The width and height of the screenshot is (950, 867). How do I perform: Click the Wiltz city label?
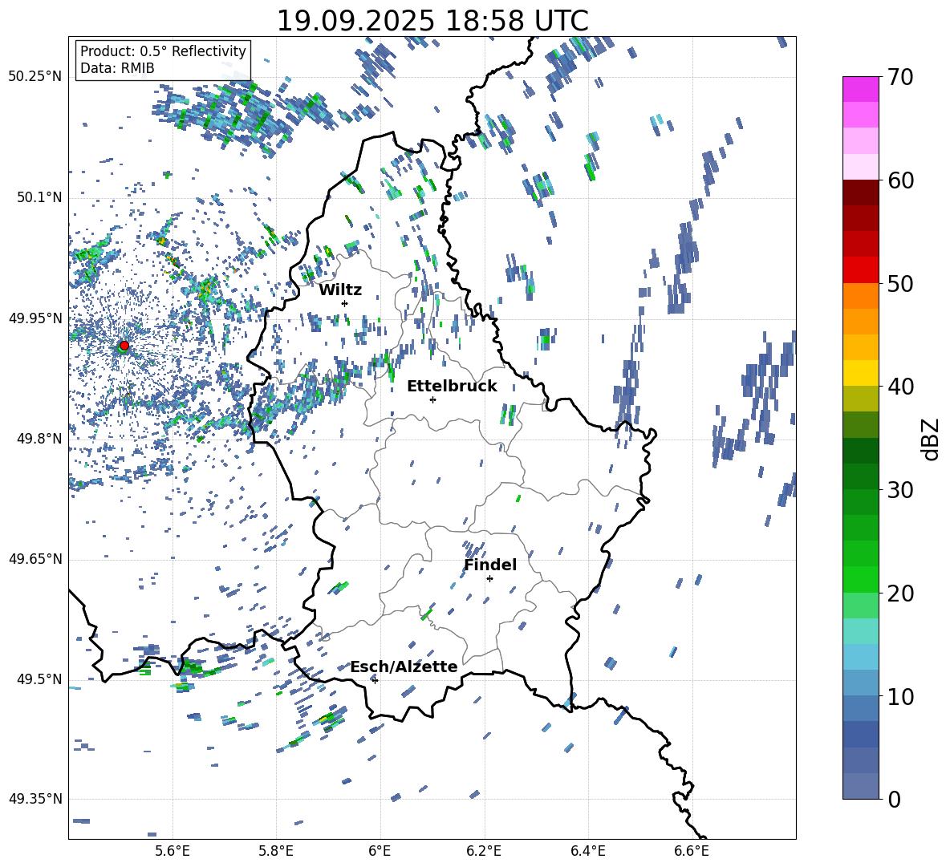[x=340, y=290]
